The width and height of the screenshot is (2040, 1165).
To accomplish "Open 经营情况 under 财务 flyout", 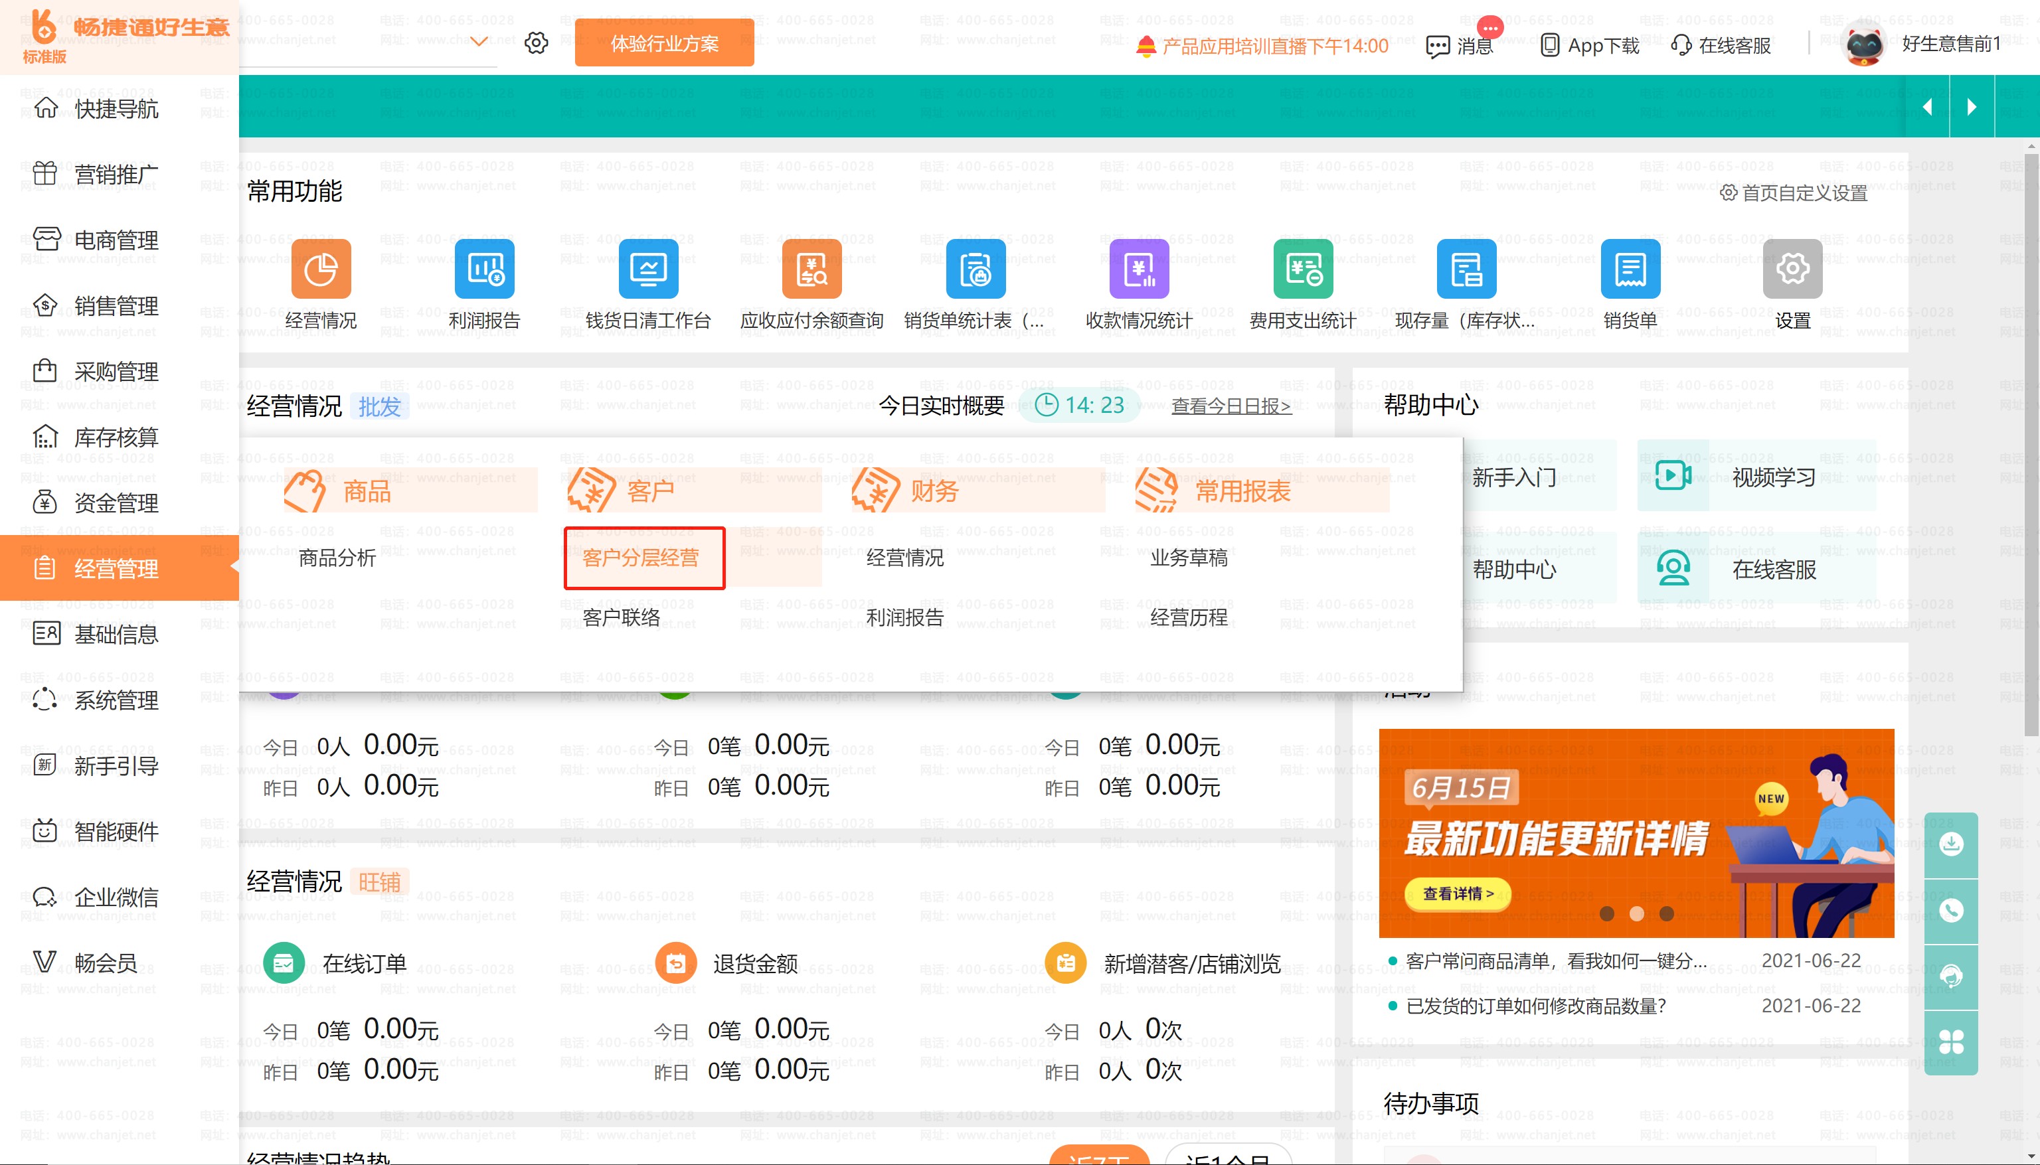I will pos(904,558).
